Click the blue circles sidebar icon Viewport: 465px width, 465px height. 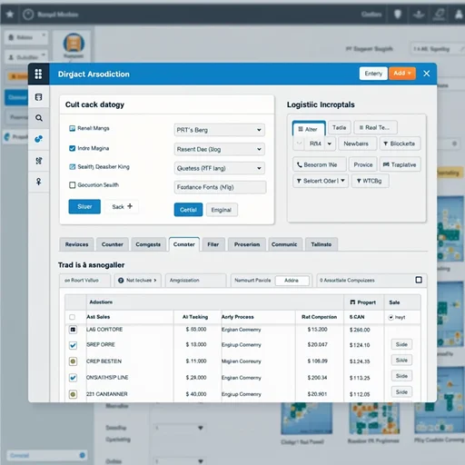[38, 139]
